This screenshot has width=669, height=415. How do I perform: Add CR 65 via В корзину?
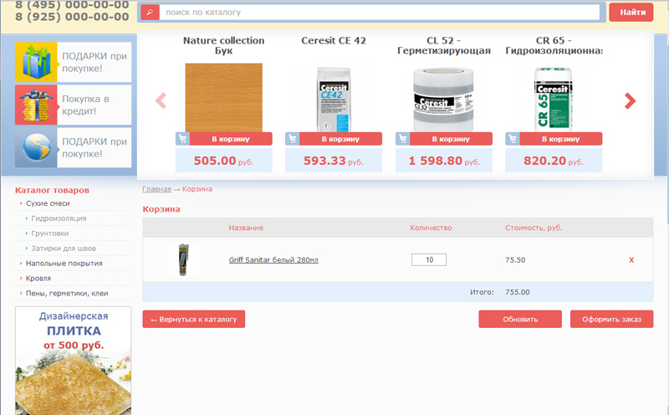[x=560, y=139]
